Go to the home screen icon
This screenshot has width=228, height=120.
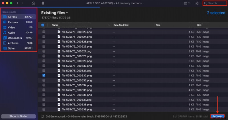pyautogui.click(x=33, y=3)
